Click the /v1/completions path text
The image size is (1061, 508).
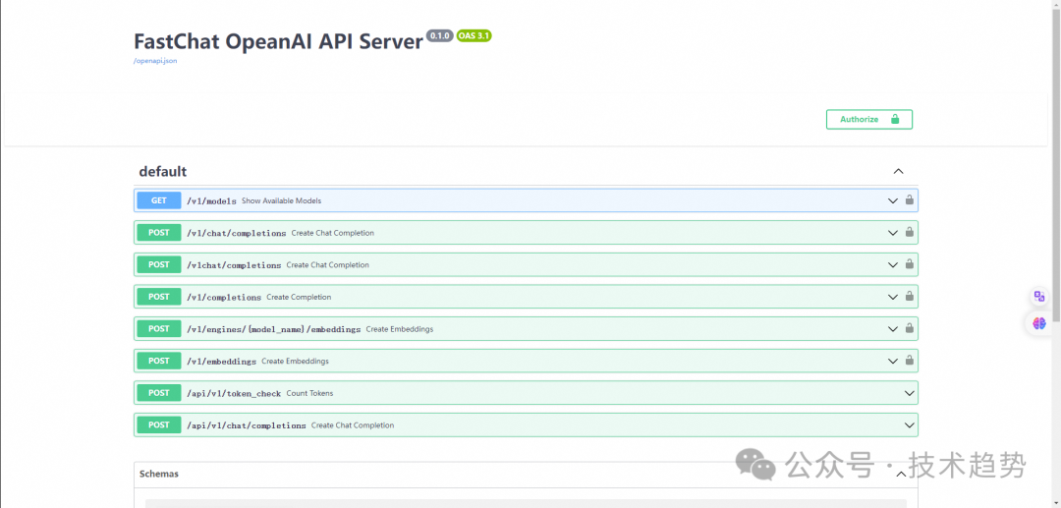[x=224, y=297]
